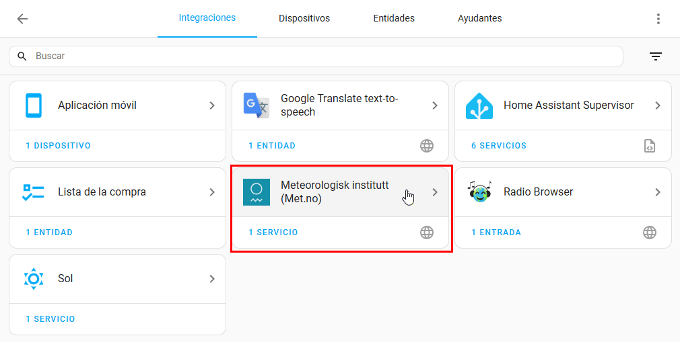The image size is (680, 342).
Task: Click the Supervisor local file icon
Action: pos(650,146)
